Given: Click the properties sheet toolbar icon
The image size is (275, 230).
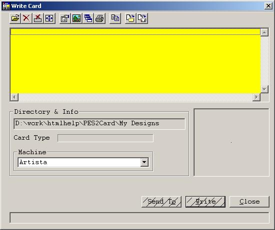Looking at the screenshot, I should (65, 18).
